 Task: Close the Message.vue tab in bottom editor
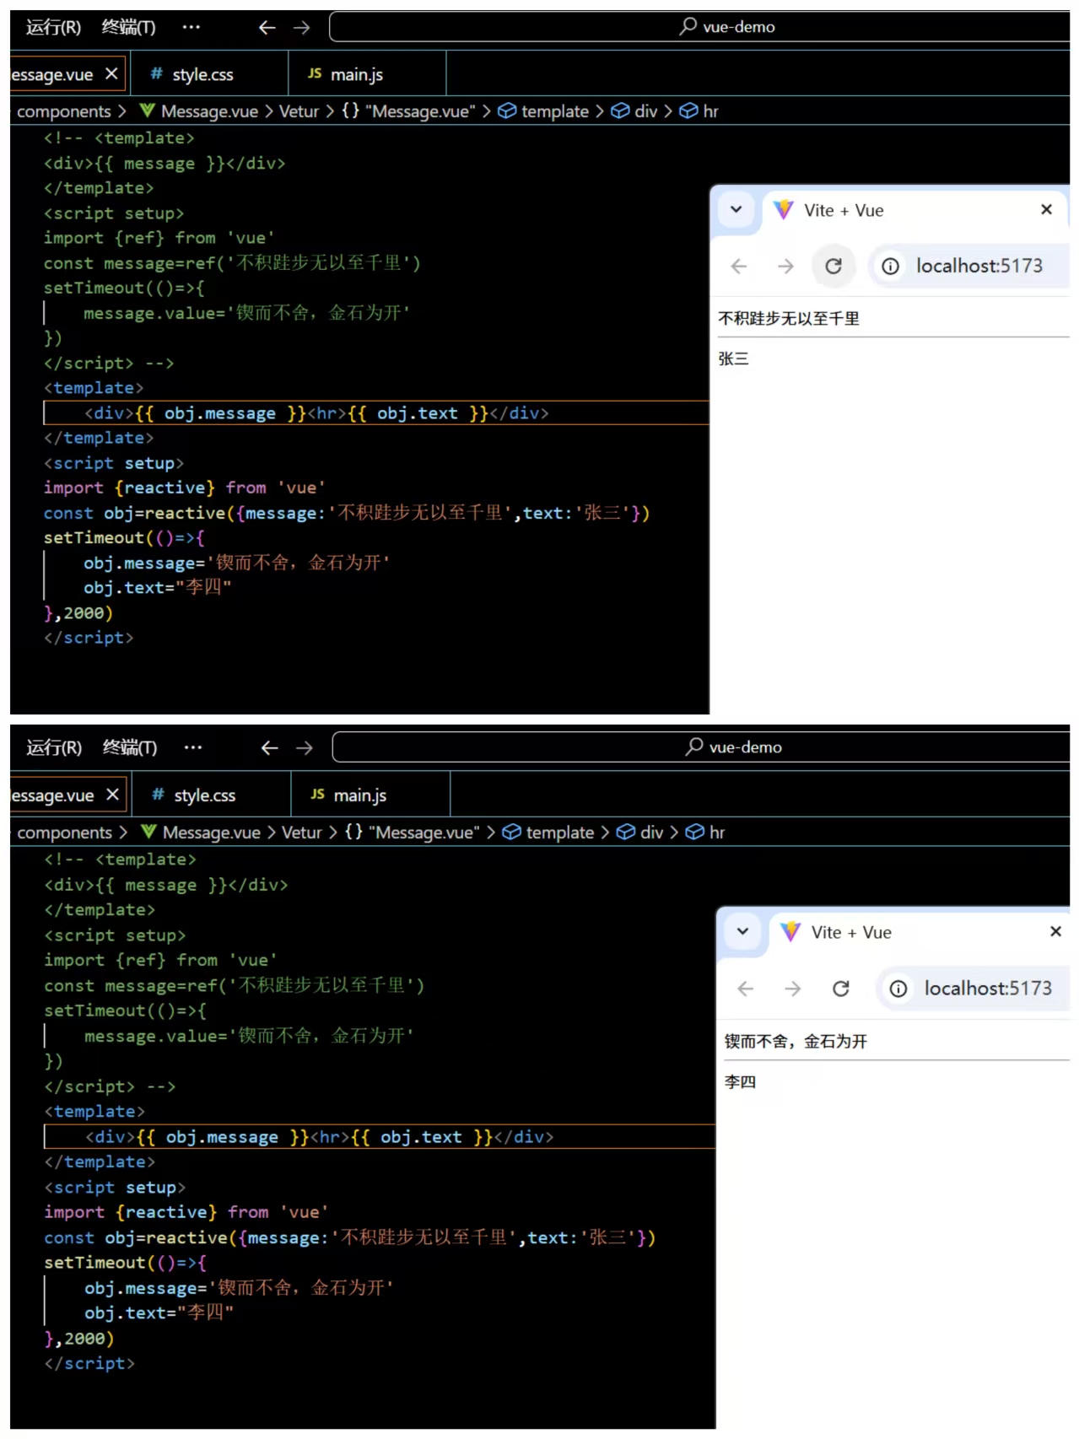click(x=112, y=795)
